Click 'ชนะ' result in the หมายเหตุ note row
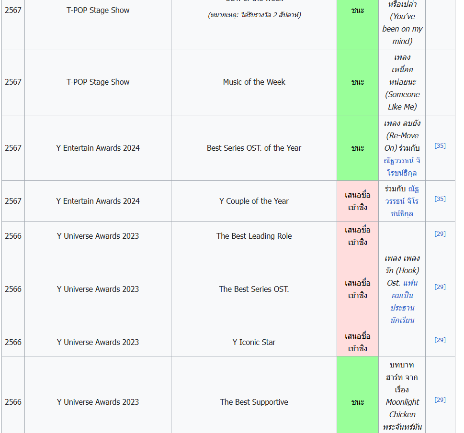The height and width of the screenshot is (433, 464). point(358,10)
